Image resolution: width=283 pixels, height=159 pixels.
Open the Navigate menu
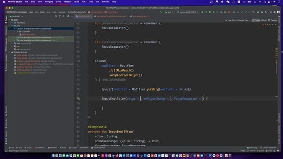point(49,2)
